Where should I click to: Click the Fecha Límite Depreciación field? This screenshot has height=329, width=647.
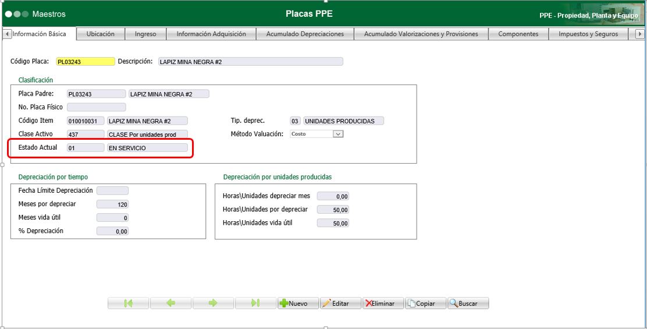[112, 191]
